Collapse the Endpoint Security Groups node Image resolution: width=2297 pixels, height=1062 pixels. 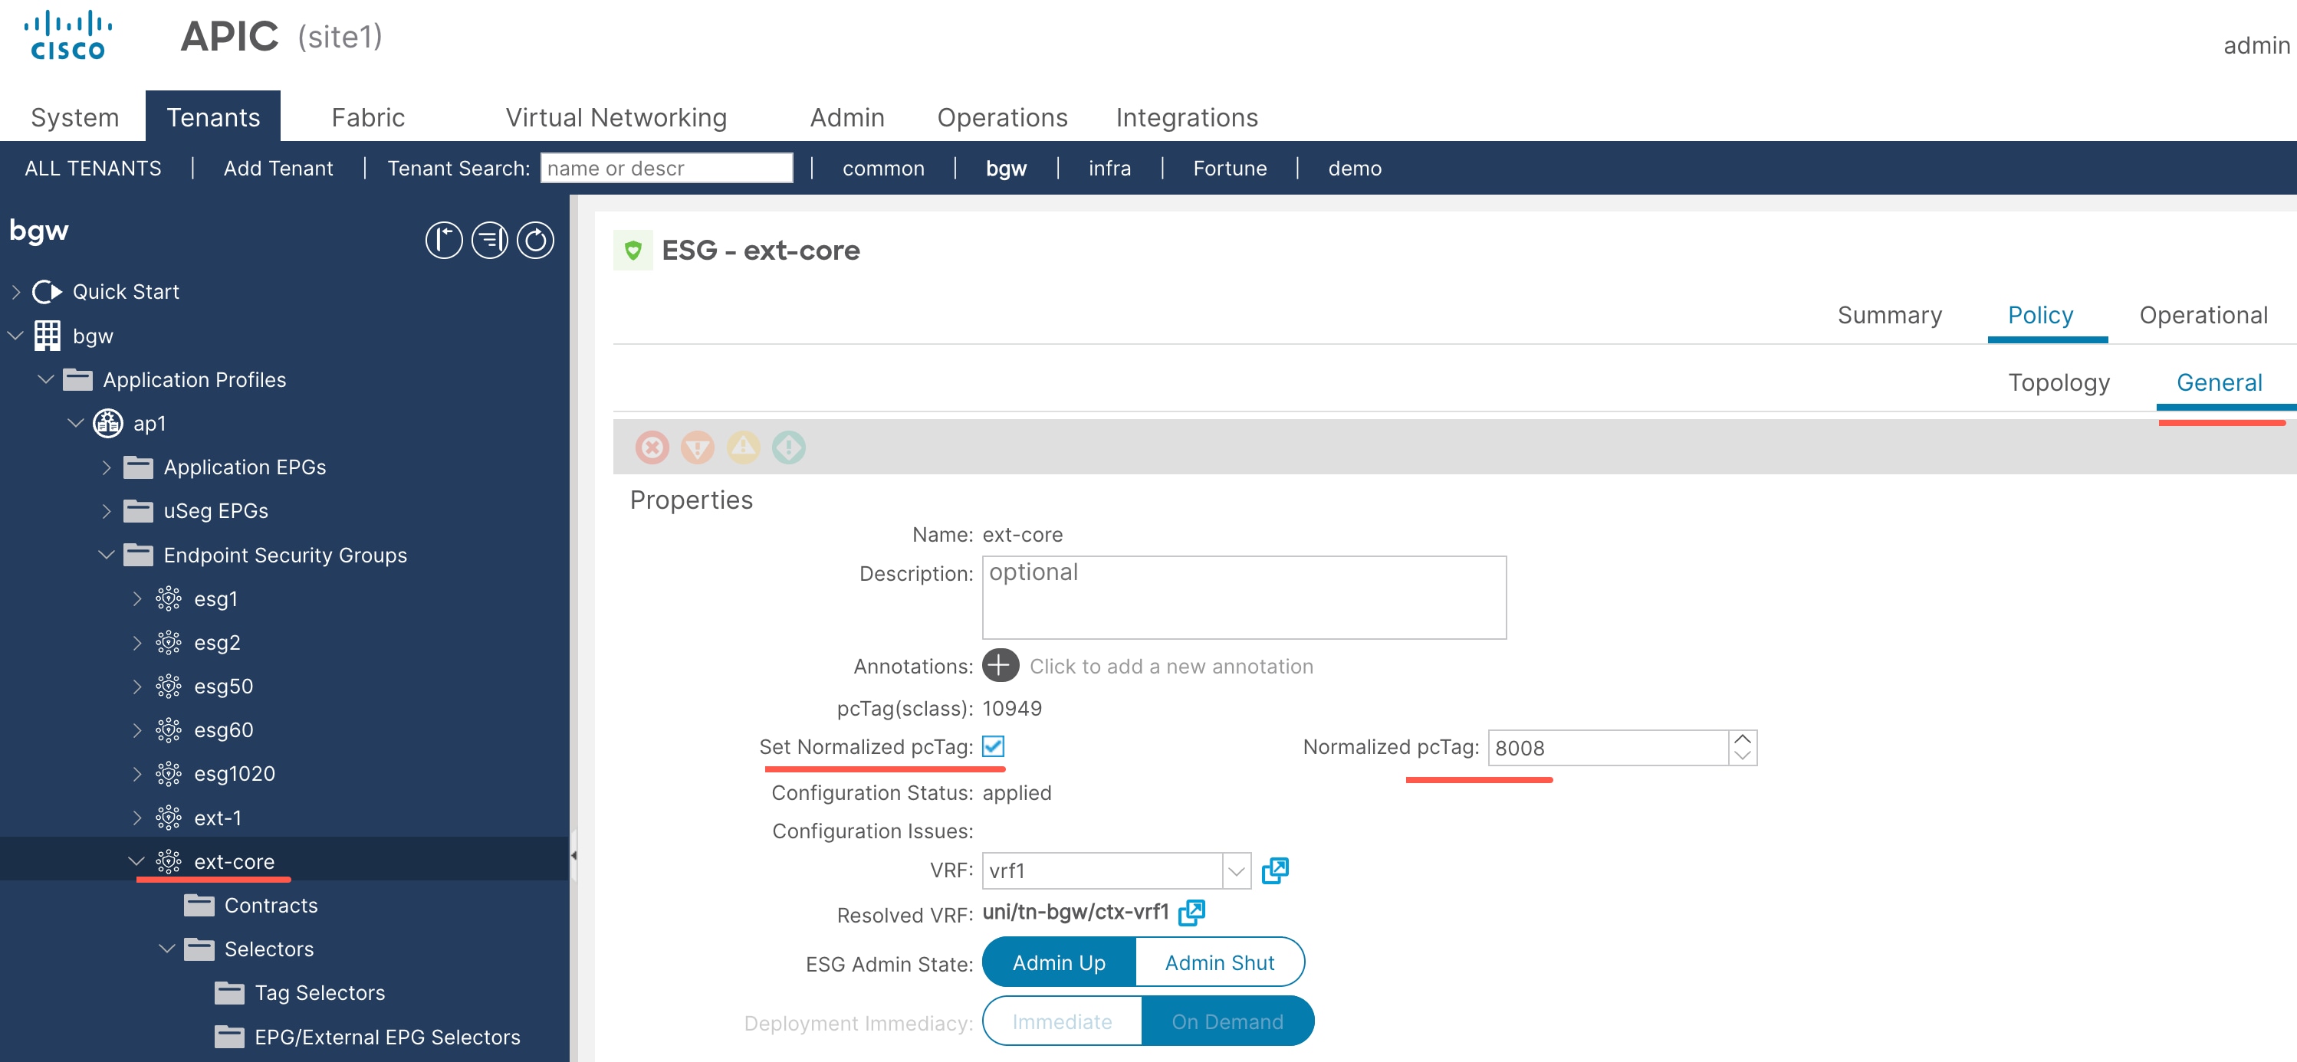pos(107,555)
